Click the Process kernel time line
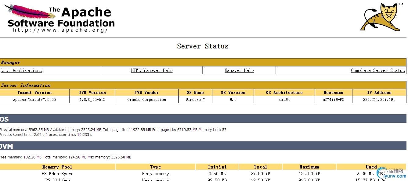408x181 pixels. point(46,135)
